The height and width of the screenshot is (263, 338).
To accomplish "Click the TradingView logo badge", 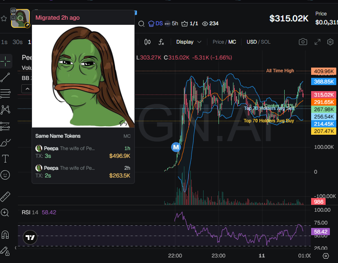I will 30,237.
